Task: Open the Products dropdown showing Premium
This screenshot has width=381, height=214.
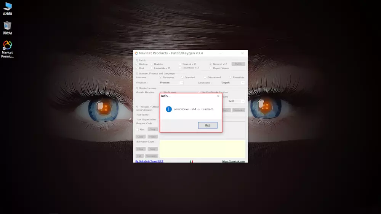Action: [x=171, y=82]
